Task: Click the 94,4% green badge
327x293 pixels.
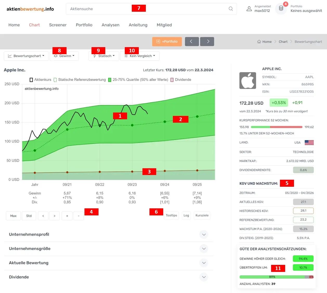Action: 303,259
